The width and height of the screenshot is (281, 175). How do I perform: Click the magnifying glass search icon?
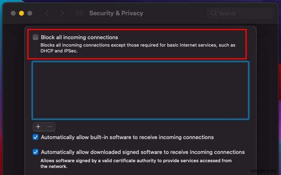click(x=214, y=13)
